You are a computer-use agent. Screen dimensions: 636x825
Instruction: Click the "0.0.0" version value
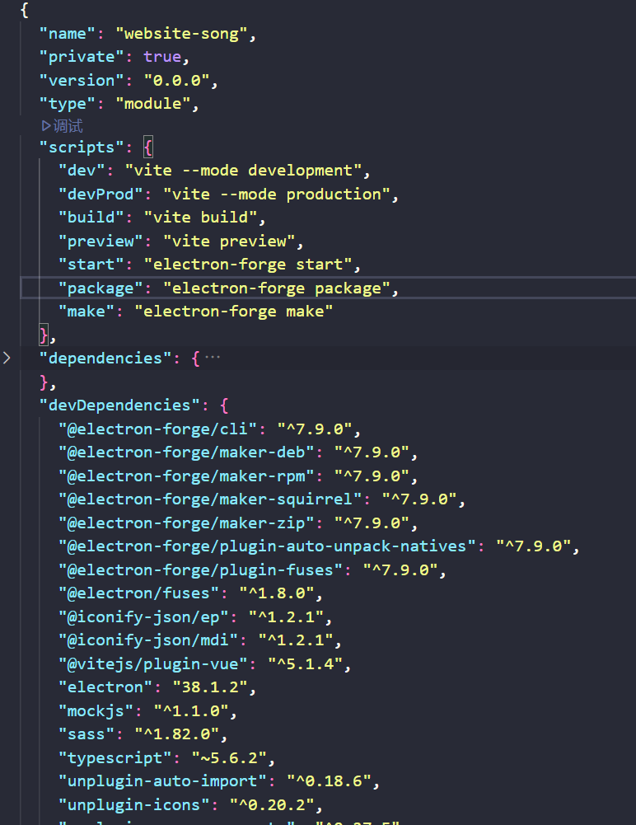click(177, 81)
